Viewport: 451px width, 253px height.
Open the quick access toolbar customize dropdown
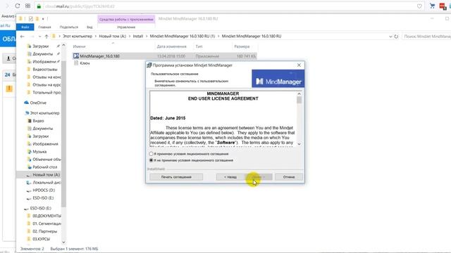click(x=43, y=19)
